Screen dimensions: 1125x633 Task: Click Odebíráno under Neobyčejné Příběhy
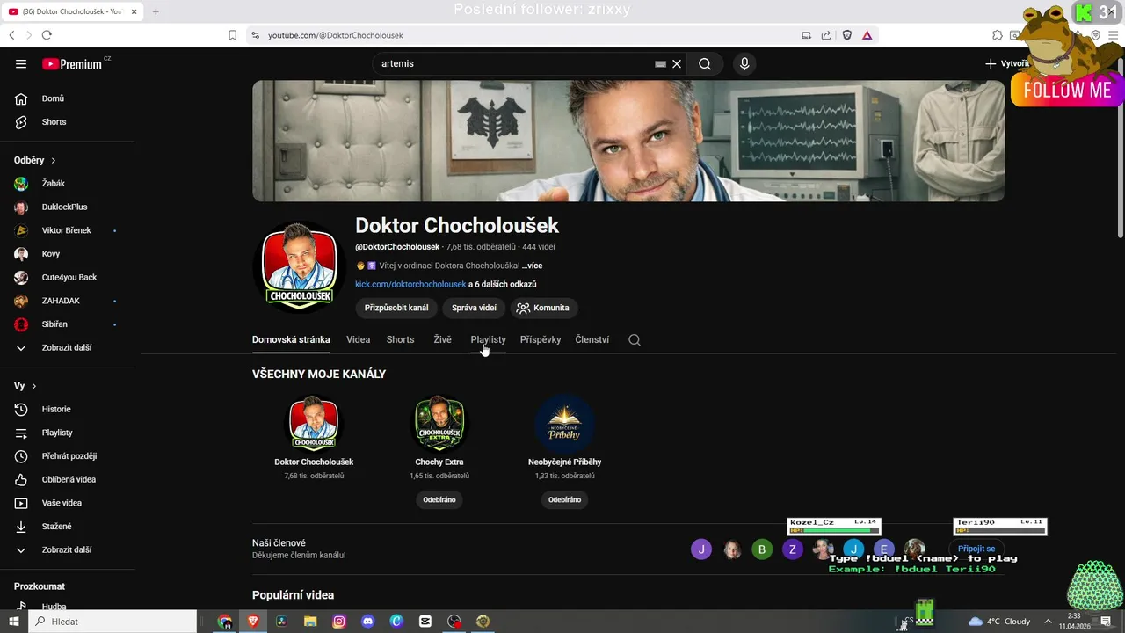[564, 499]
